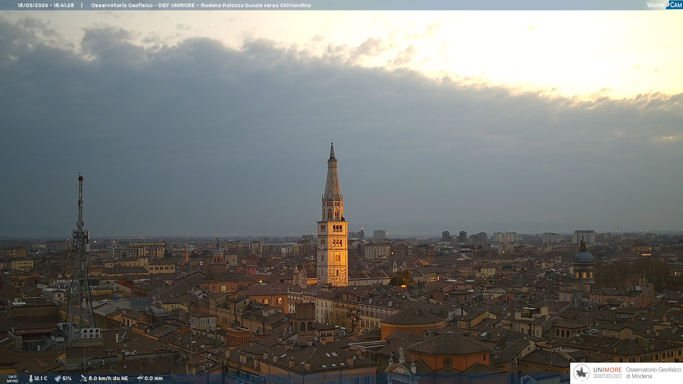Click the wind anemometer icon
This screenshot has height=384, width=683.
point(84,378)
